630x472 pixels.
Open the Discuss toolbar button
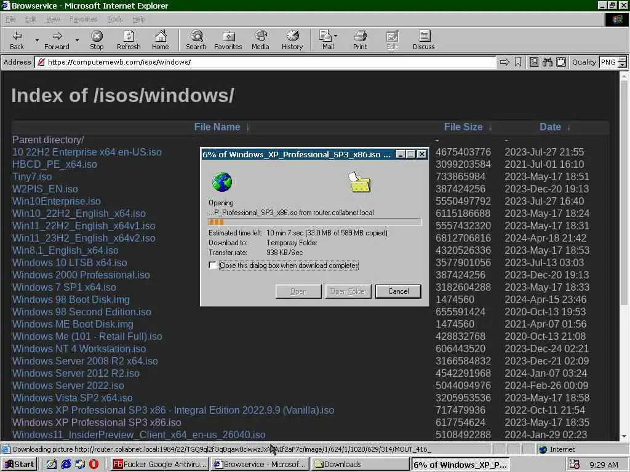pyautogui.click(x=423, y=40)
